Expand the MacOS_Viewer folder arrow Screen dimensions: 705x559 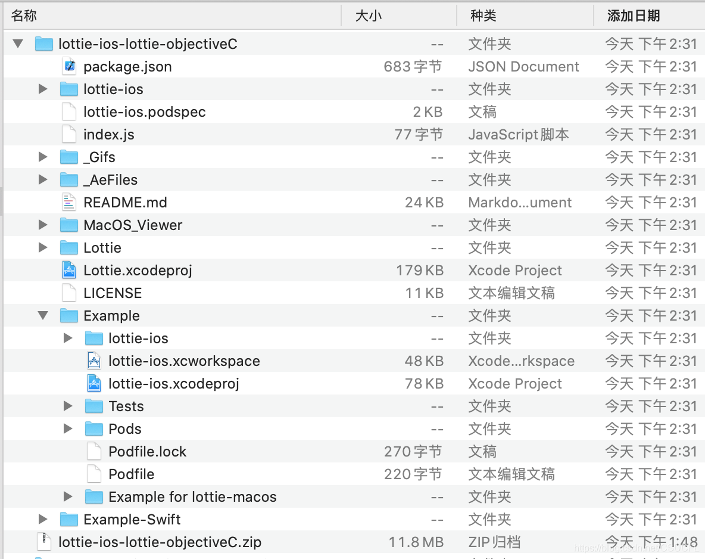pos(43,225)
